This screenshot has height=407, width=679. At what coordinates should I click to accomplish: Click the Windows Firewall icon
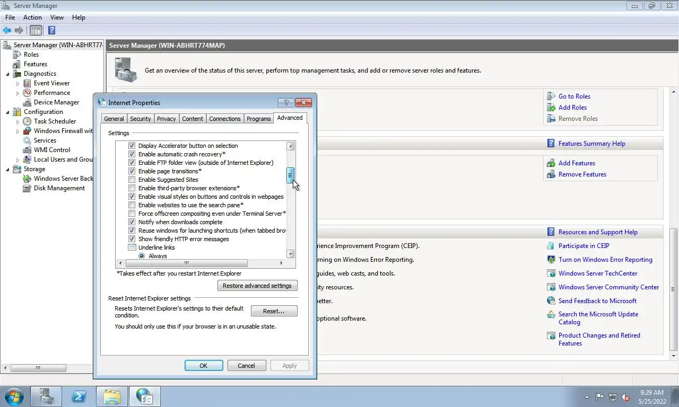click(x=28, y=131)
